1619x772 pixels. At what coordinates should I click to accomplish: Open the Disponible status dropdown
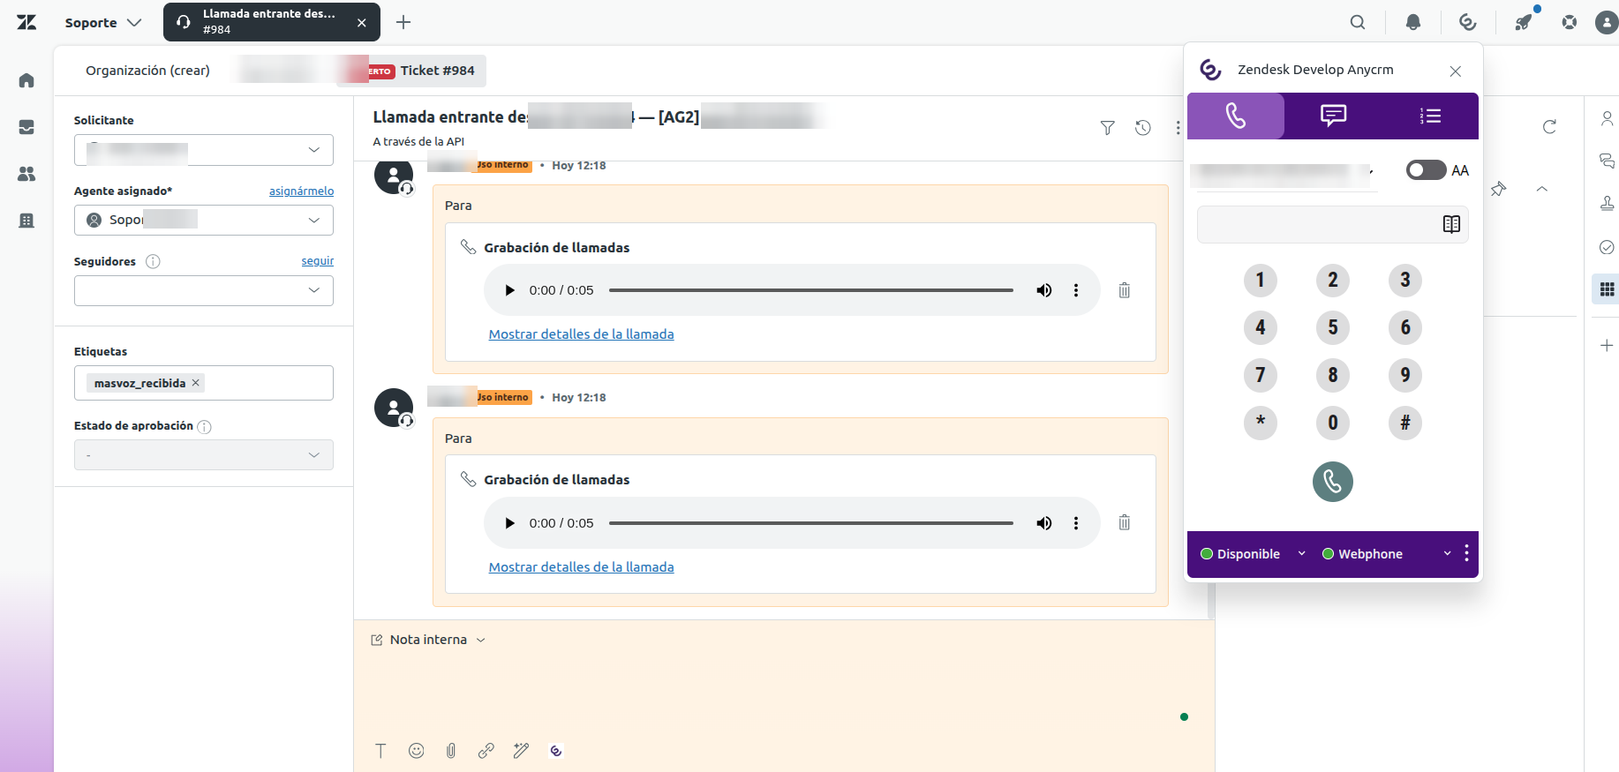coord(1253,554)
